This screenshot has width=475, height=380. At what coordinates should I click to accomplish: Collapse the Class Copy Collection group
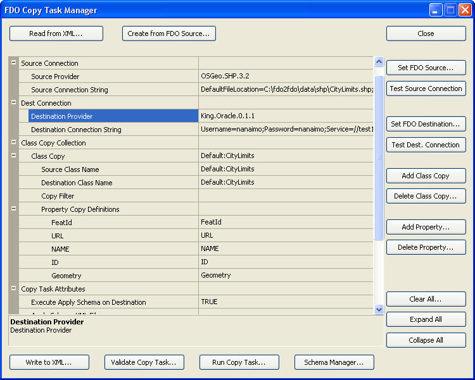(13, 143)
